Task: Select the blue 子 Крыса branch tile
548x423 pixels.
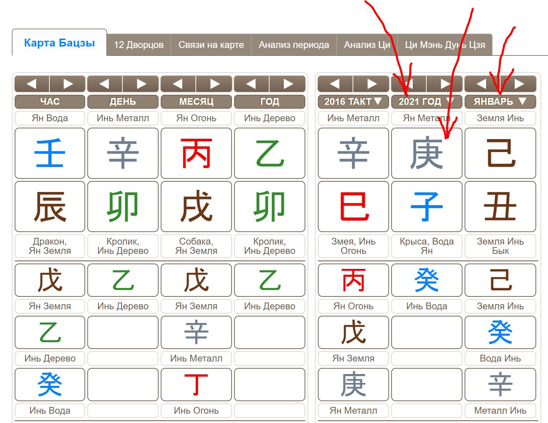Action: [x=426, y=206]
